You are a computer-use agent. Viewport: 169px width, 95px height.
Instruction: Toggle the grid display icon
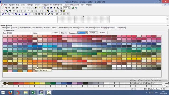(x=61, y=11)
